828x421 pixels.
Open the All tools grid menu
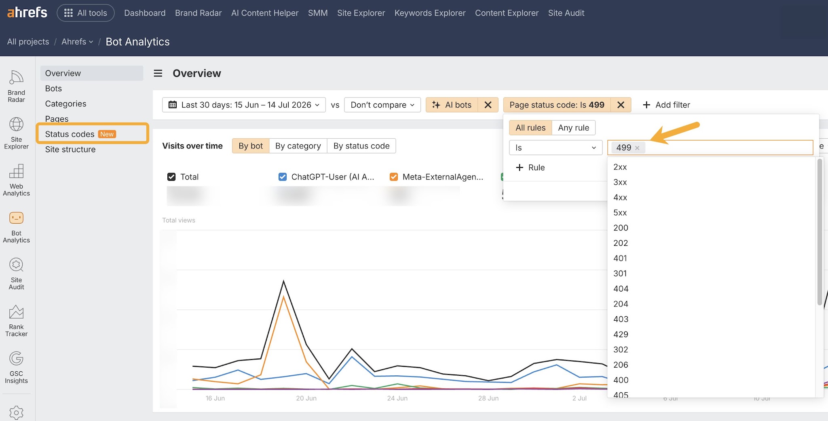tap(85, 13)
